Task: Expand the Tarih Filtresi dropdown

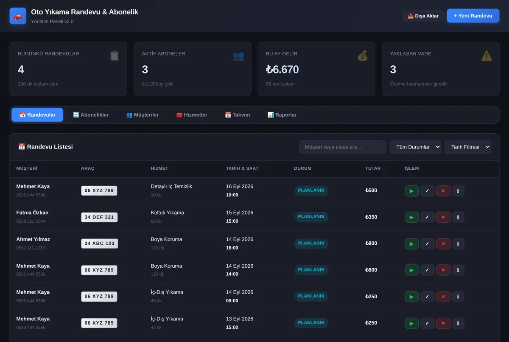Action: [468, 147]
